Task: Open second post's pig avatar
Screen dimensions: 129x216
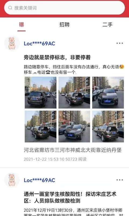Action: tap(12, 180)
